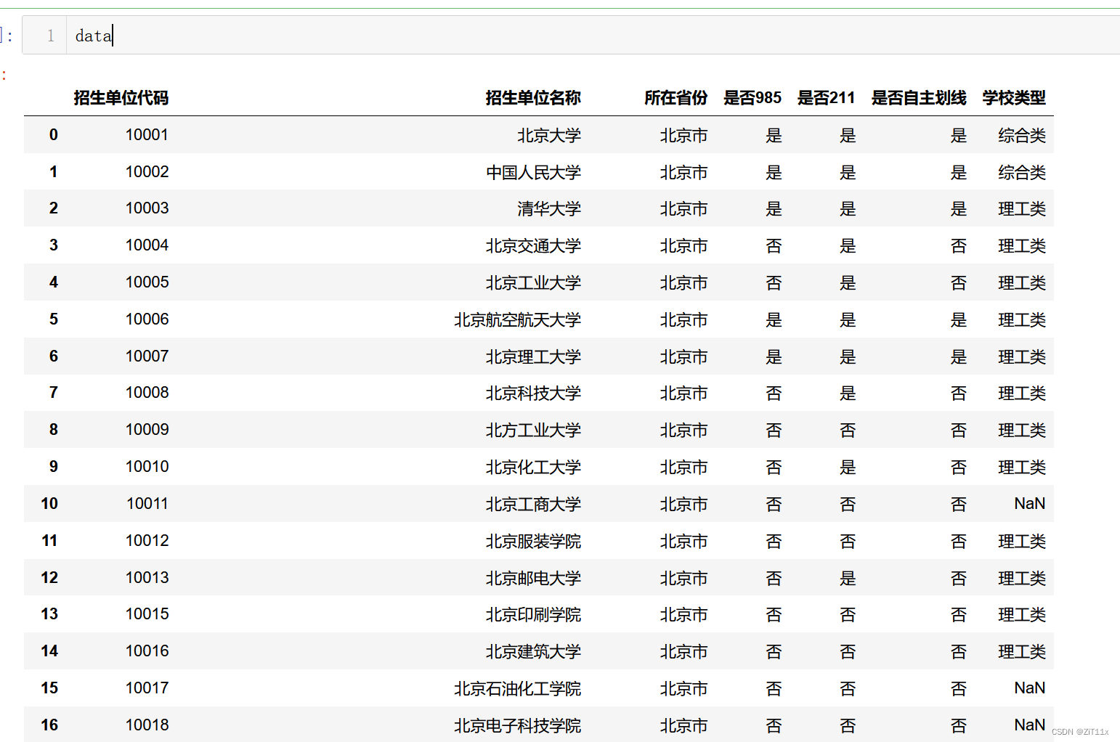Click the code 10017
The height and width of the screenshot is (742, 1120).
pos(147,688)
